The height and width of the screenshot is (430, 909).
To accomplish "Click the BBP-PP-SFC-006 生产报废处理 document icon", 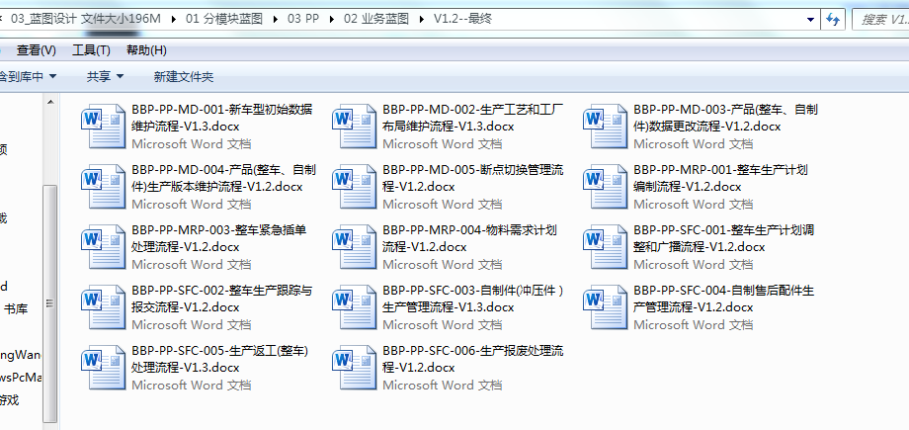I will 355,367.
